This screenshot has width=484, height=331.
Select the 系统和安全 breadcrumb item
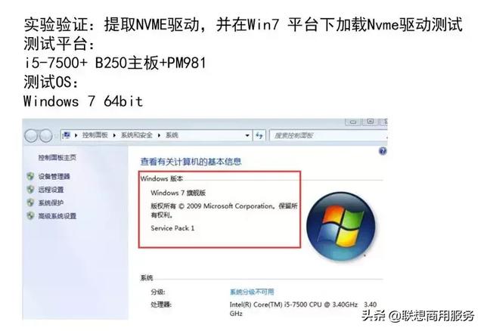pyautogui.click(x=137, y=135)
